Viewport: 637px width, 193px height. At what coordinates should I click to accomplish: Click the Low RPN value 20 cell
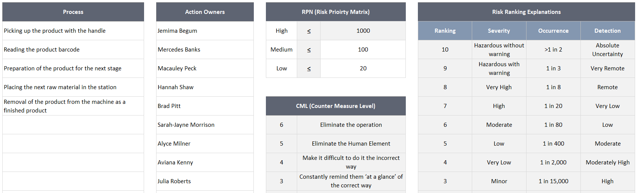point(363,68)
